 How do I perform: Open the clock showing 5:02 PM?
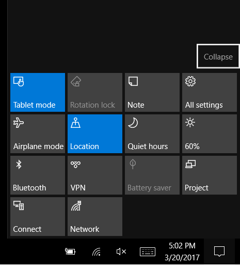(182, 252)
